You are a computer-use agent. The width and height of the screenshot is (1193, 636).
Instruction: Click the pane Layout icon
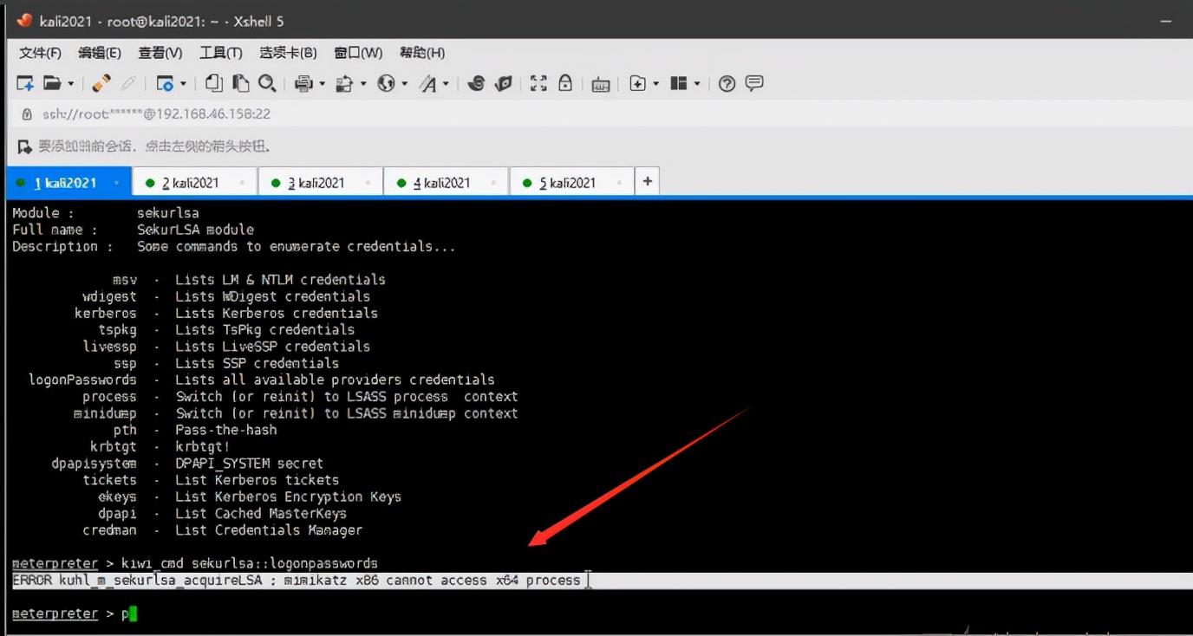click(x=679, y=83)
